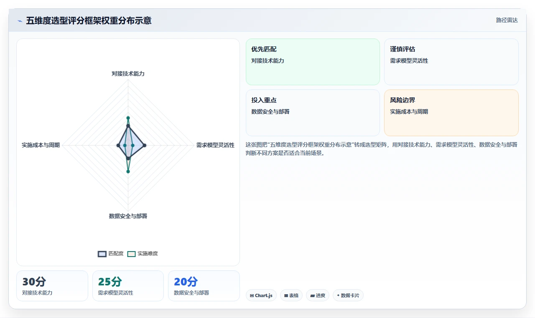
Task: Open the 谨慎评估 card
Action: point(451,62)
